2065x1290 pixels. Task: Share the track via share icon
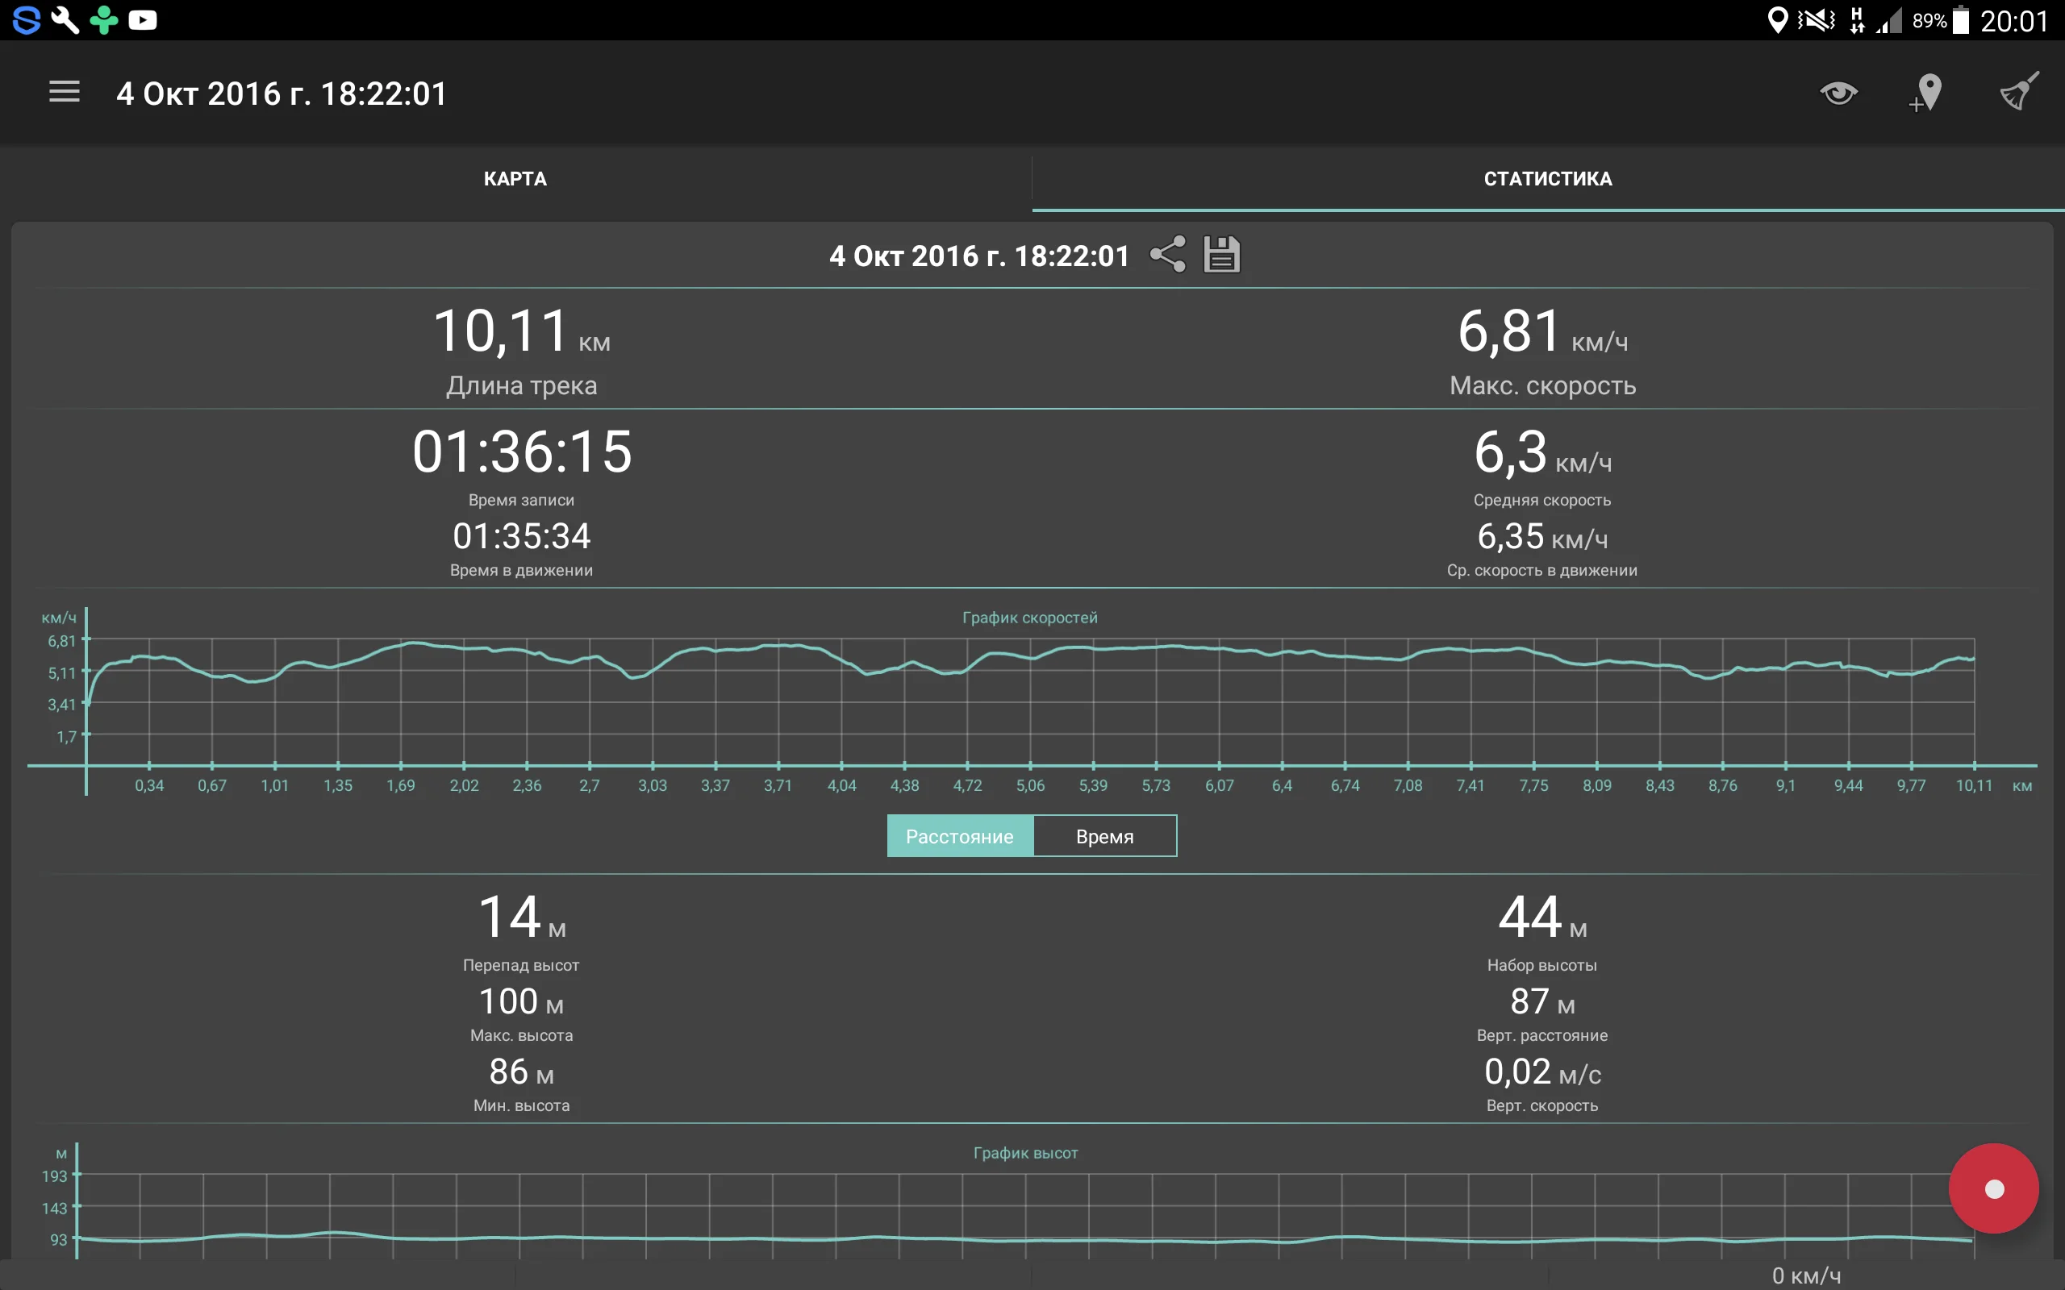point(1167,254)
